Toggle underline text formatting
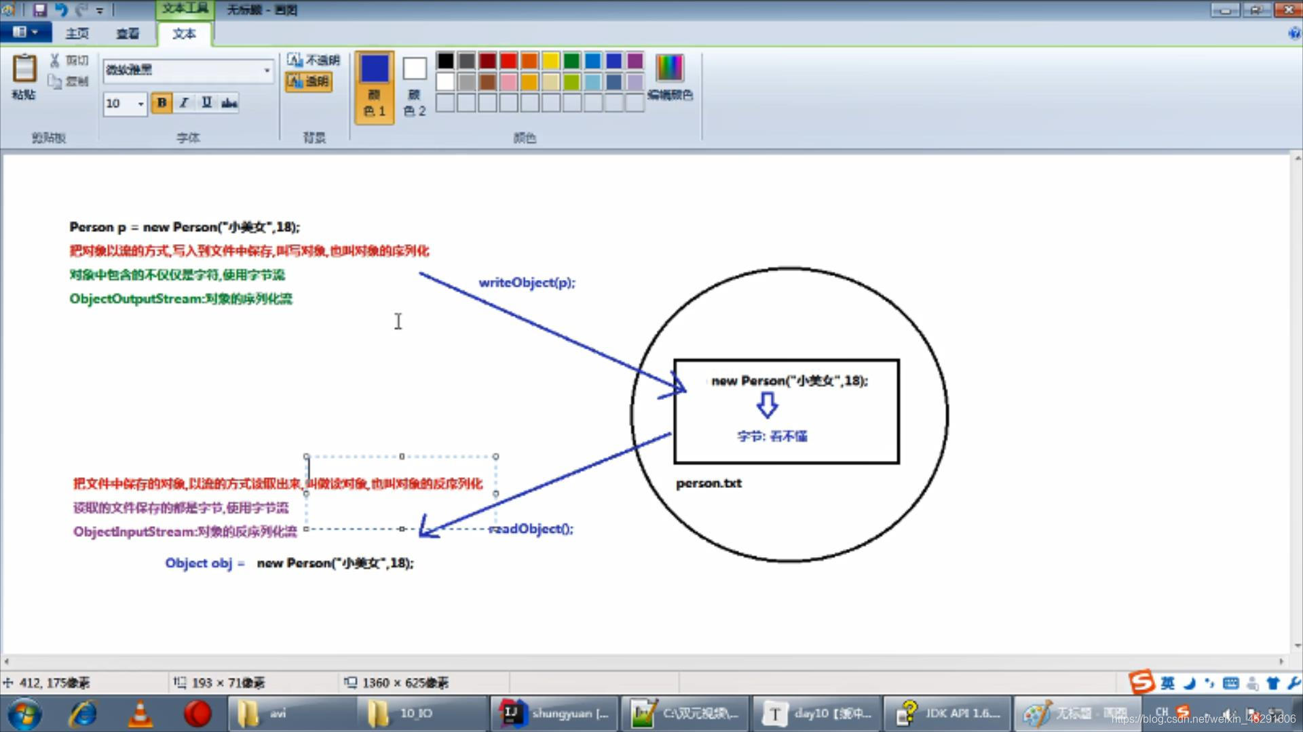Screen dimensions: 1303x732 206,103
